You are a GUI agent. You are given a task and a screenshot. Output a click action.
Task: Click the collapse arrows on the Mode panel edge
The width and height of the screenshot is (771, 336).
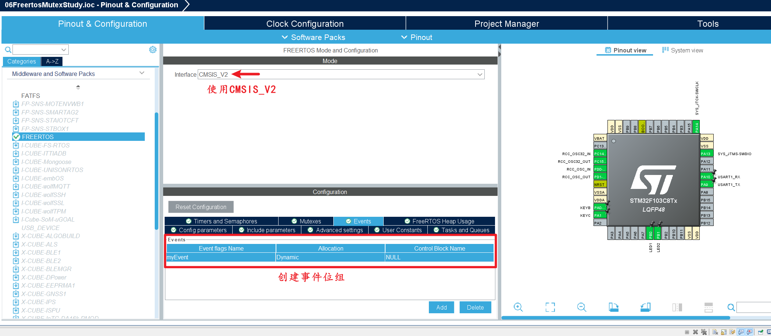coord(499,51)
